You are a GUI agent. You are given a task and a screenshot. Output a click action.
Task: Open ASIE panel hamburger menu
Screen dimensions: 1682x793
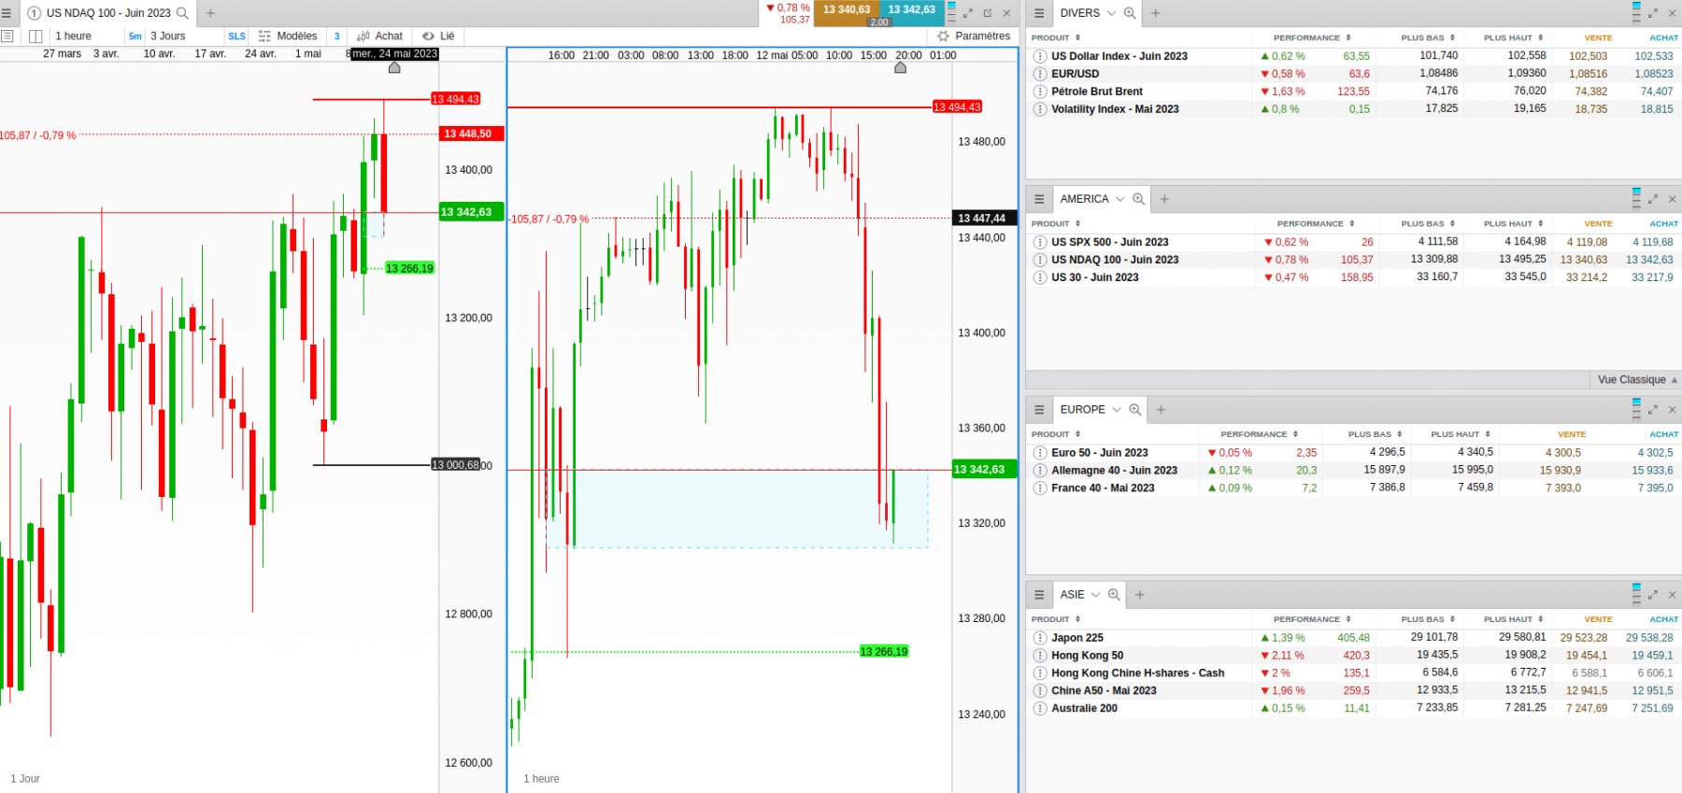pyautogui.click(x=1039, y=594)
